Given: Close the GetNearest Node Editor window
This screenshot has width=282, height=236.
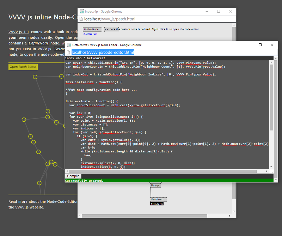Looking at the screenshot, I should click(x=272, y=45).
